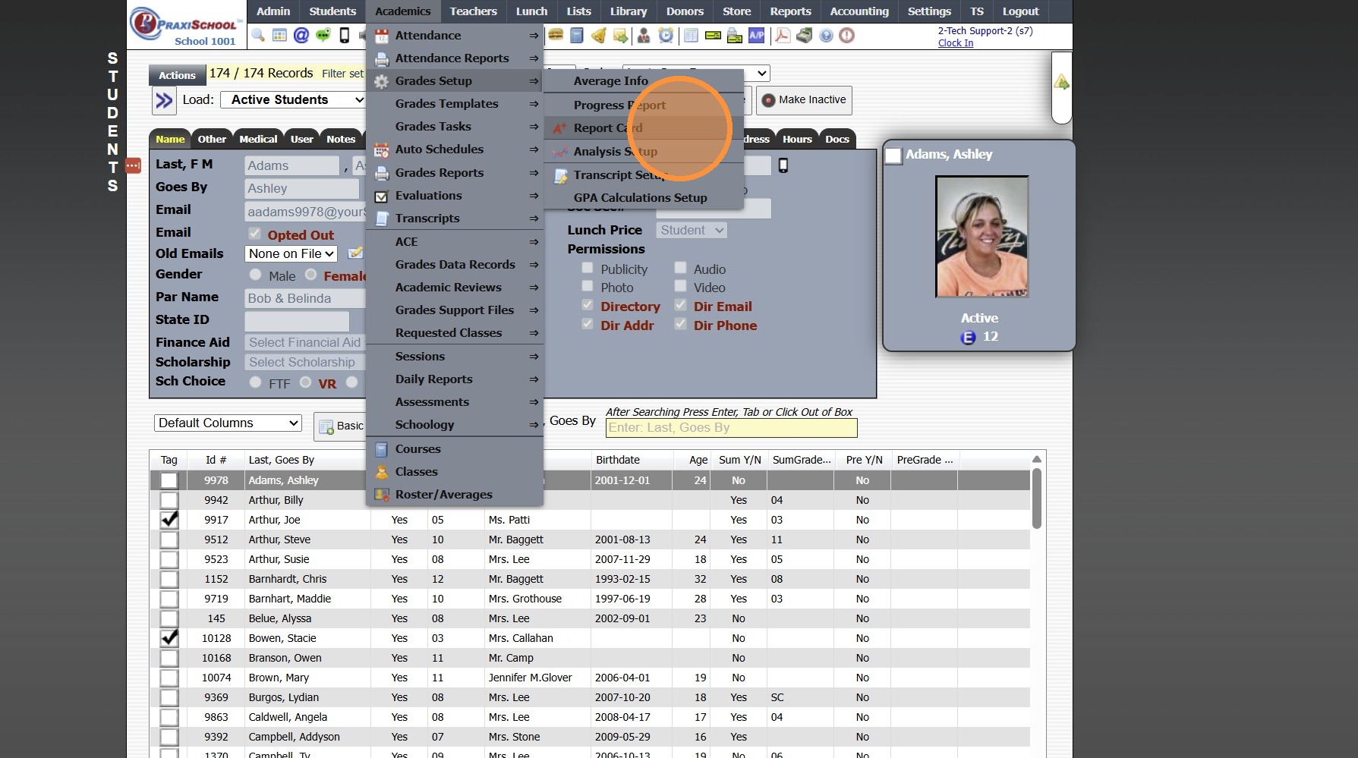Click the PraxiSchool logo
Image resolution: width=1358 pixels, height=758 pixels.
187,26
